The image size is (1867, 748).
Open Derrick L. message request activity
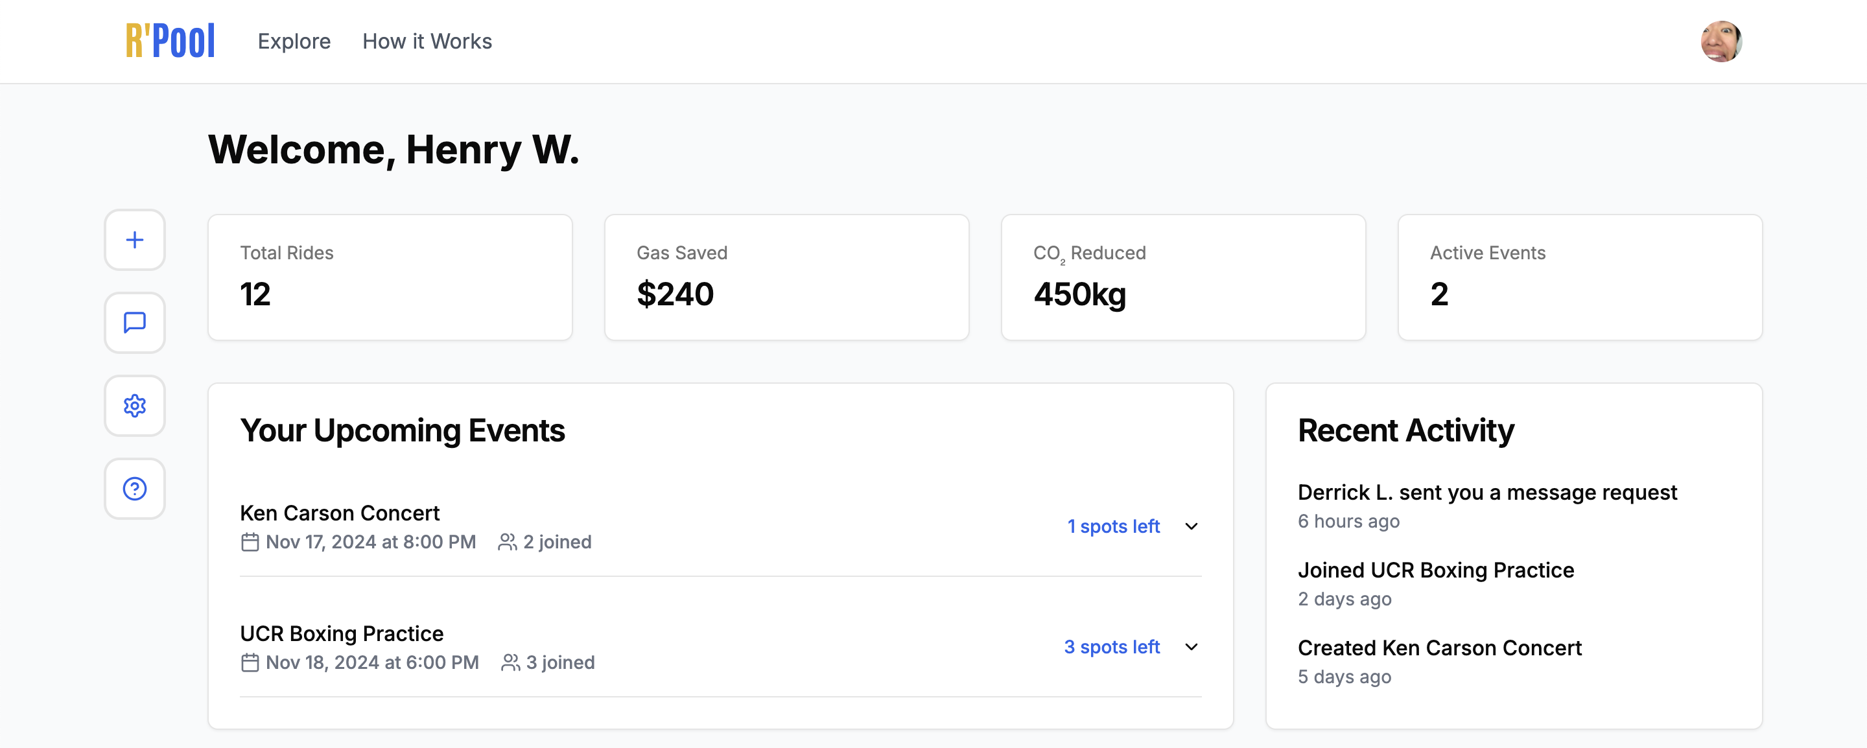[x=1487, y=492]
